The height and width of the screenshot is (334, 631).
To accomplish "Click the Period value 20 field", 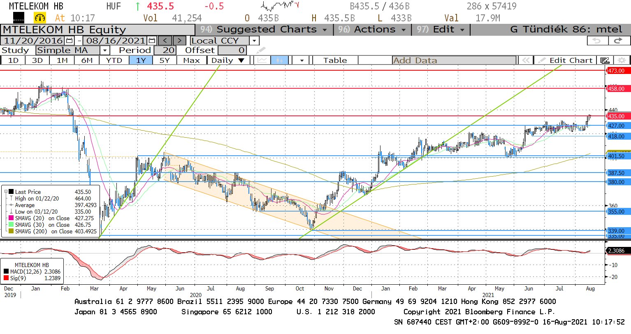I will point(165,51).
